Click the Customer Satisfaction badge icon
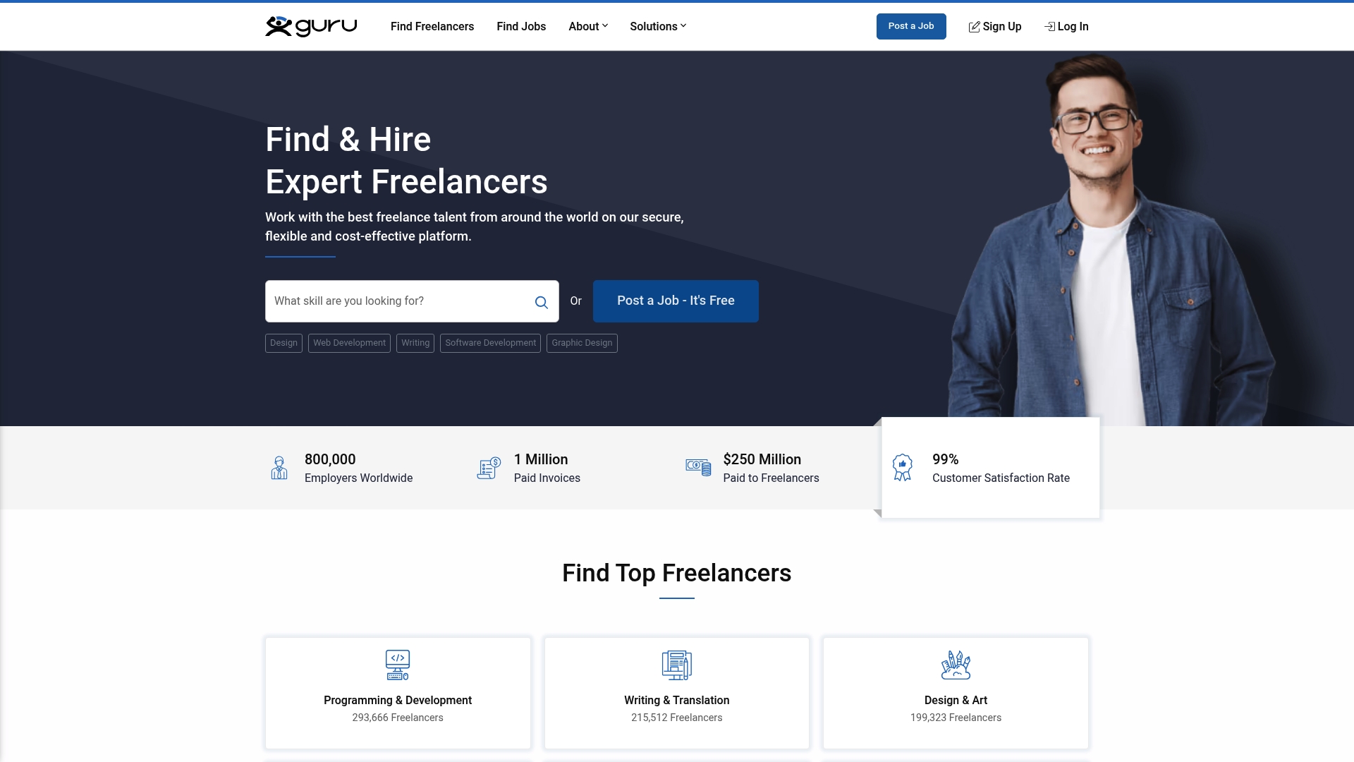 tap(902, 467)
